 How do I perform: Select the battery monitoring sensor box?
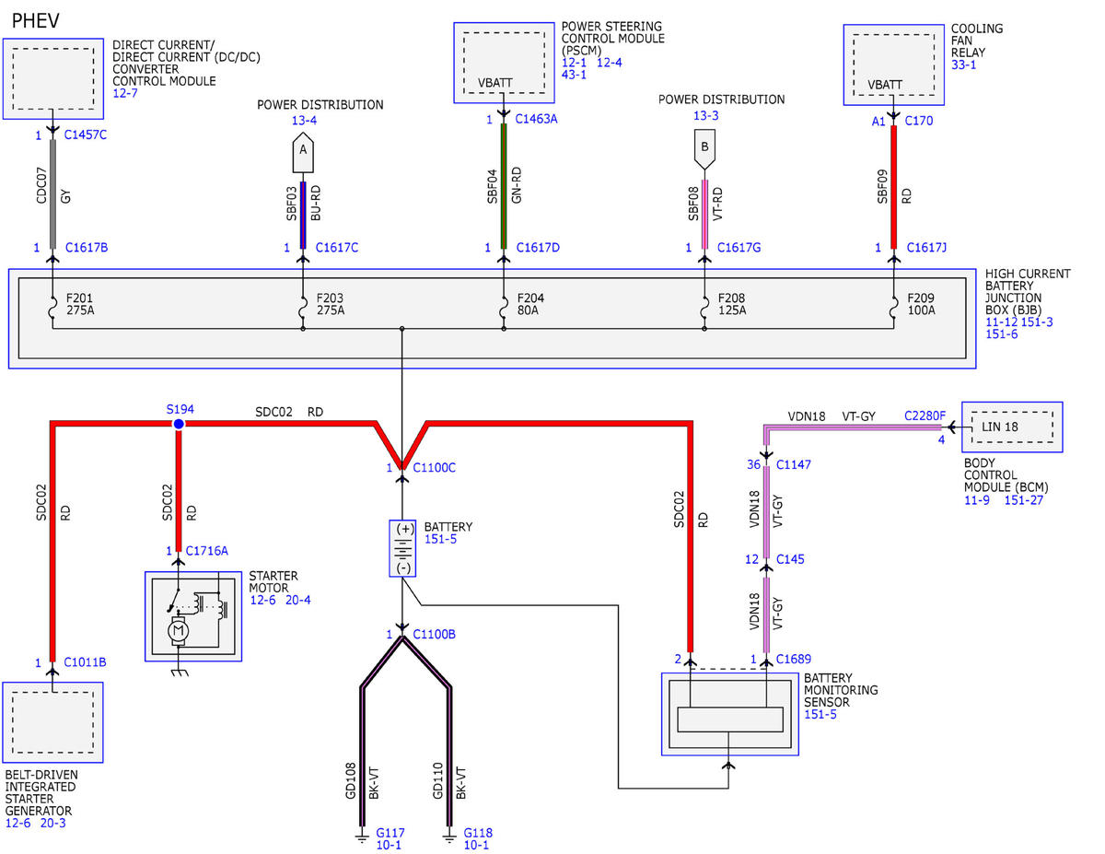(729, 715)
